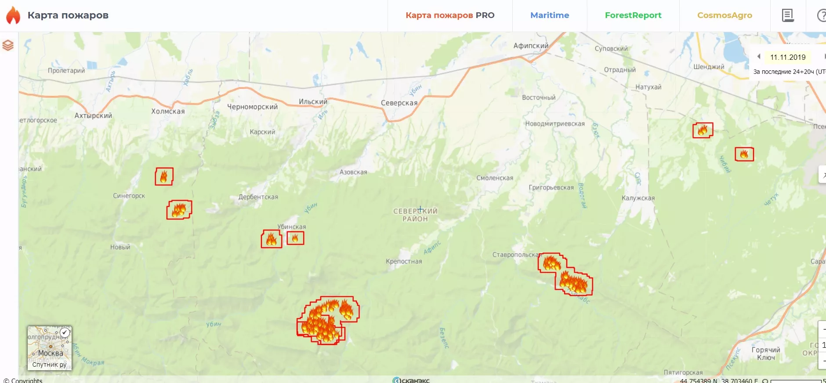Toggle the checkmark on Спутник ру basemap
826x383 pixels.
click(65, 332)
